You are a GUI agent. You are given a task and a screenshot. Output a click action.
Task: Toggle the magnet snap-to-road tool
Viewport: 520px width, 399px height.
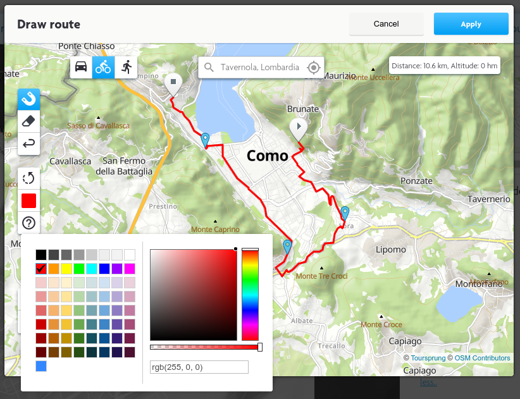(x=28, y=99)
